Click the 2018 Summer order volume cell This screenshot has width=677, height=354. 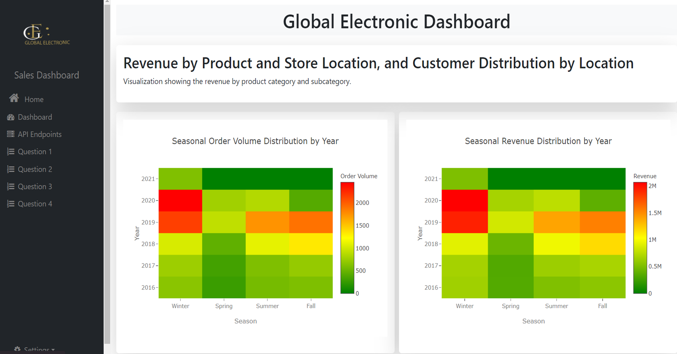pyautogui.click(x=267, y=244)
